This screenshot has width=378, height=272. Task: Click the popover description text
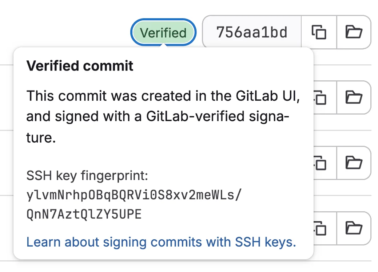point(162,116)
